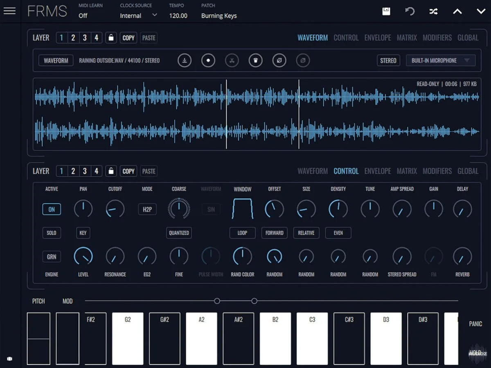Viewport: 491px width, 368px height.
Task: Click the RAND COLOR knob
Action: (243, 256)
